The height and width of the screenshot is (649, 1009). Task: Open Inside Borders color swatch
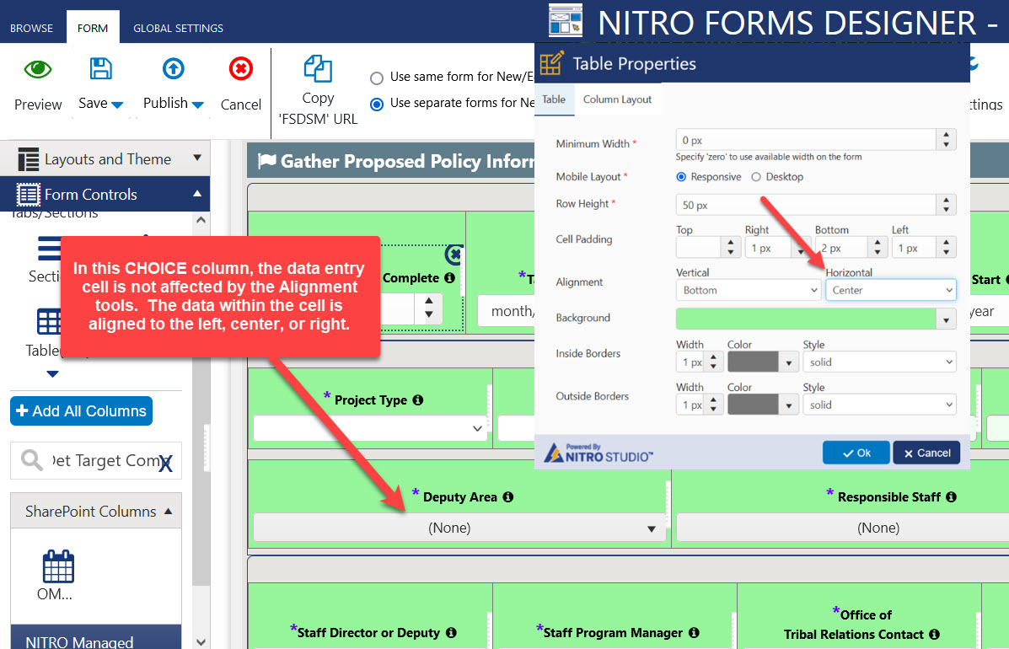point(763,362)
